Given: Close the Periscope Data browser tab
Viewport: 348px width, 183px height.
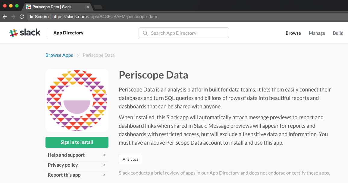Looking at the screenshot, I should (88, 7).
